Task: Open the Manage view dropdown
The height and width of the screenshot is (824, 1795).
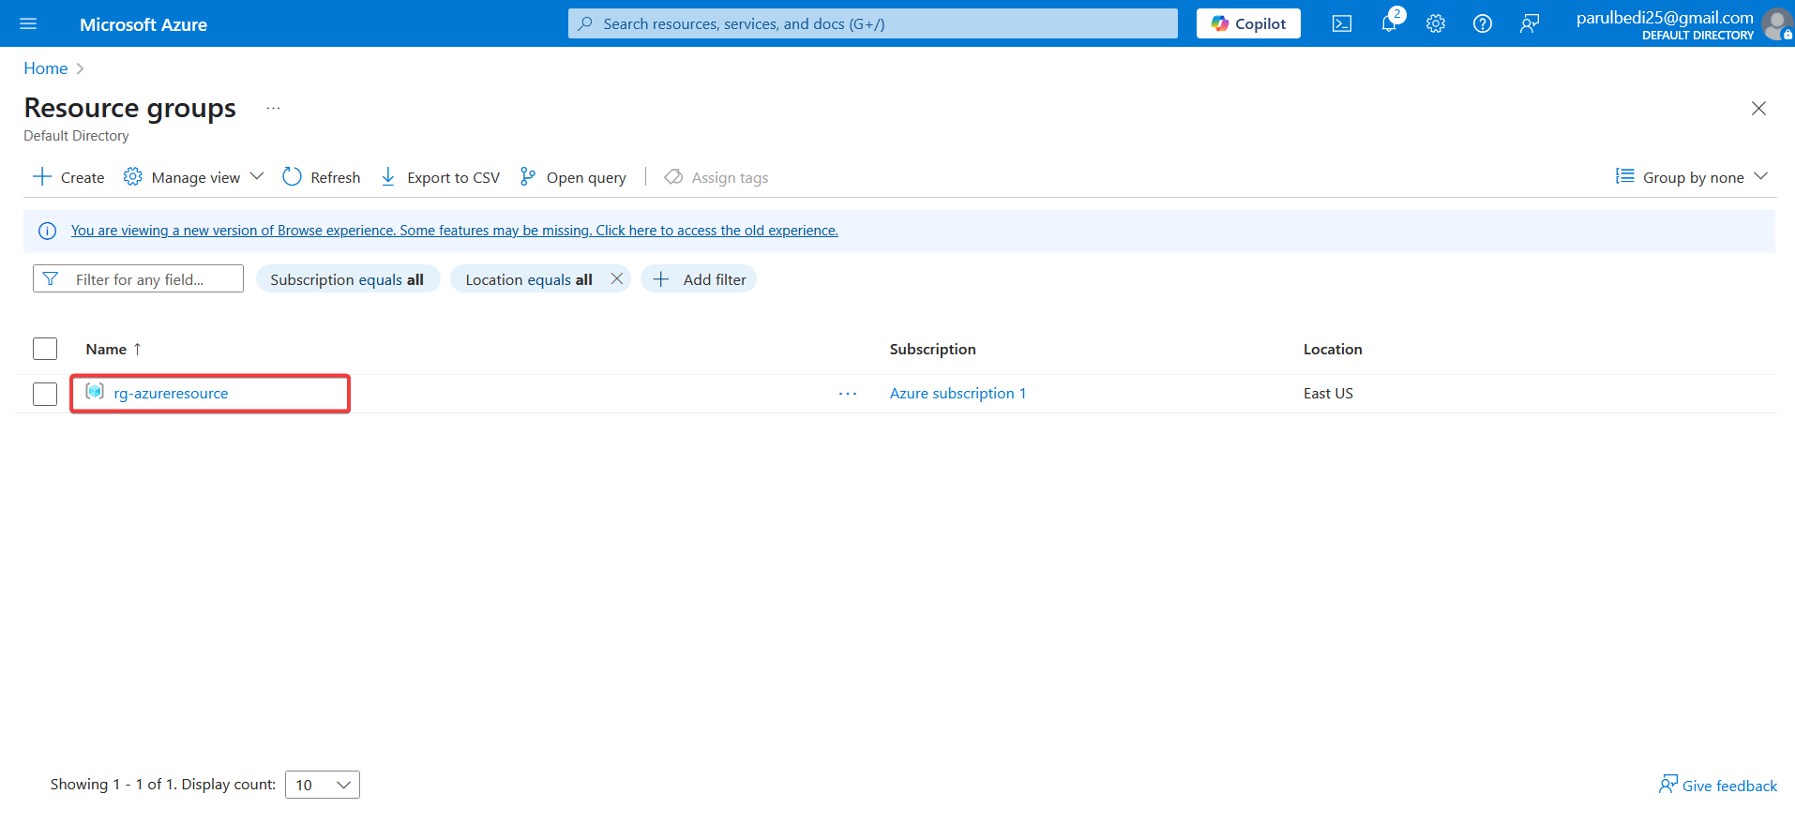Action: pos(194,177)
